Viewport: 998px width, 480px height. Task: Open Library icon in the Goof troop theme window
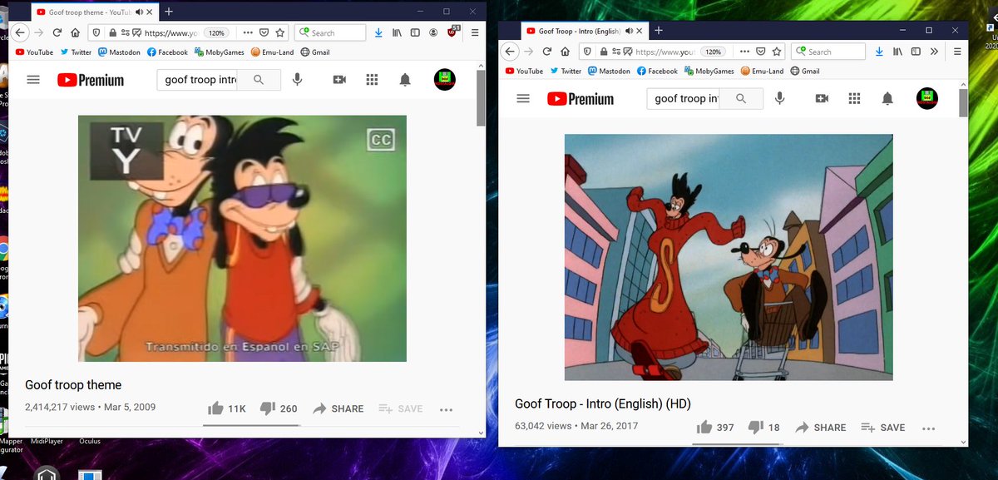[397, 32]
